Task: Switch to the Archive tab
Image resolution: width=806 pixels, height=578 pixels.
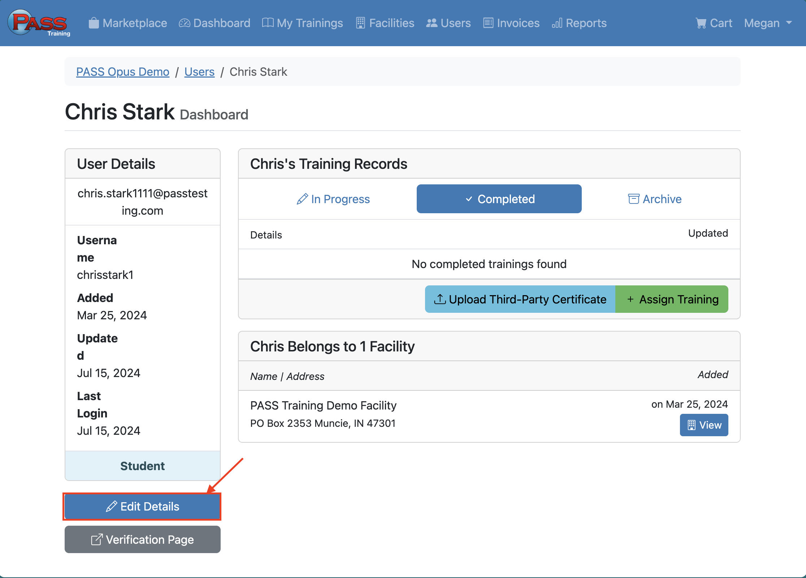Action: (655, 199)
